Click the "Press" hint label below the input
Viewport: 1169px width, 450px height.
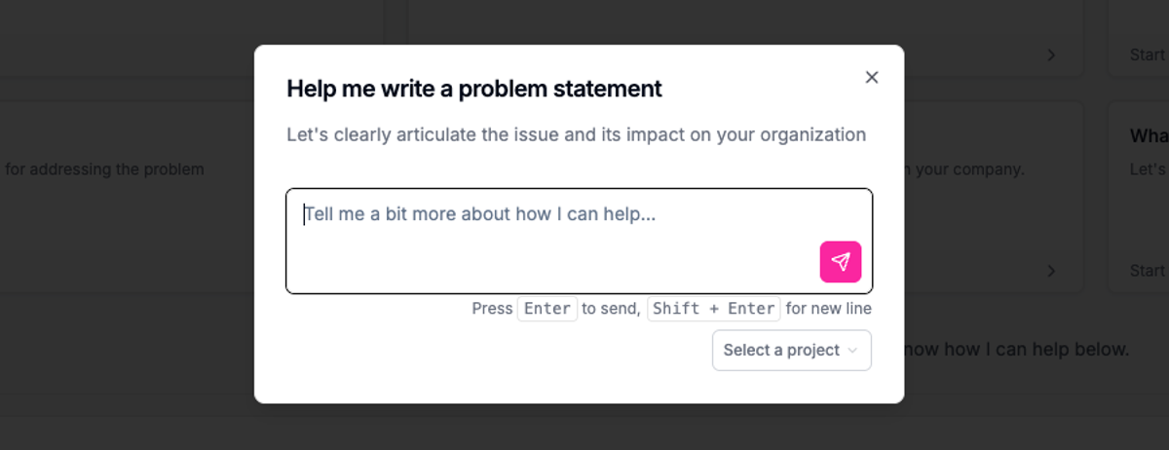(492, 309)
